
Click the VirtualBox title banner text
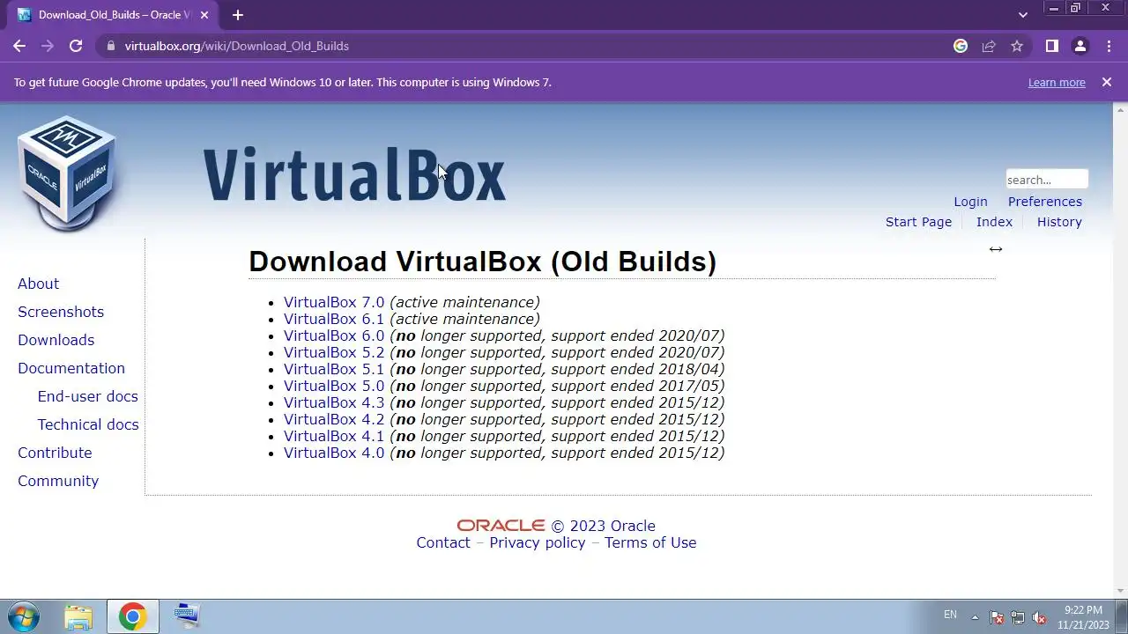click(354, 174)
